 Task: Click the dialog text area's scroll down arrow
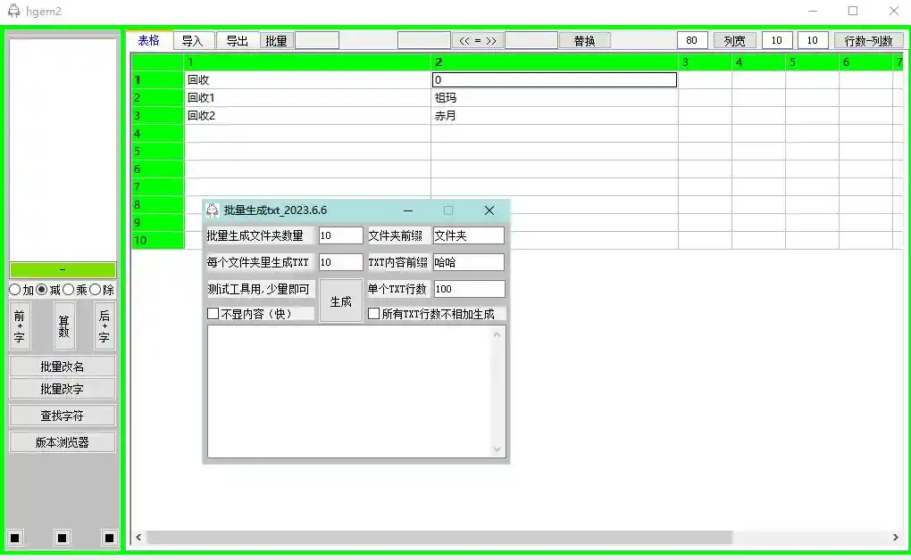(x=497, y=449)
